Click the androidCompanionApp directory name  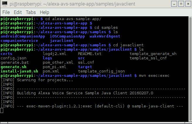click(x=23, y=36)
